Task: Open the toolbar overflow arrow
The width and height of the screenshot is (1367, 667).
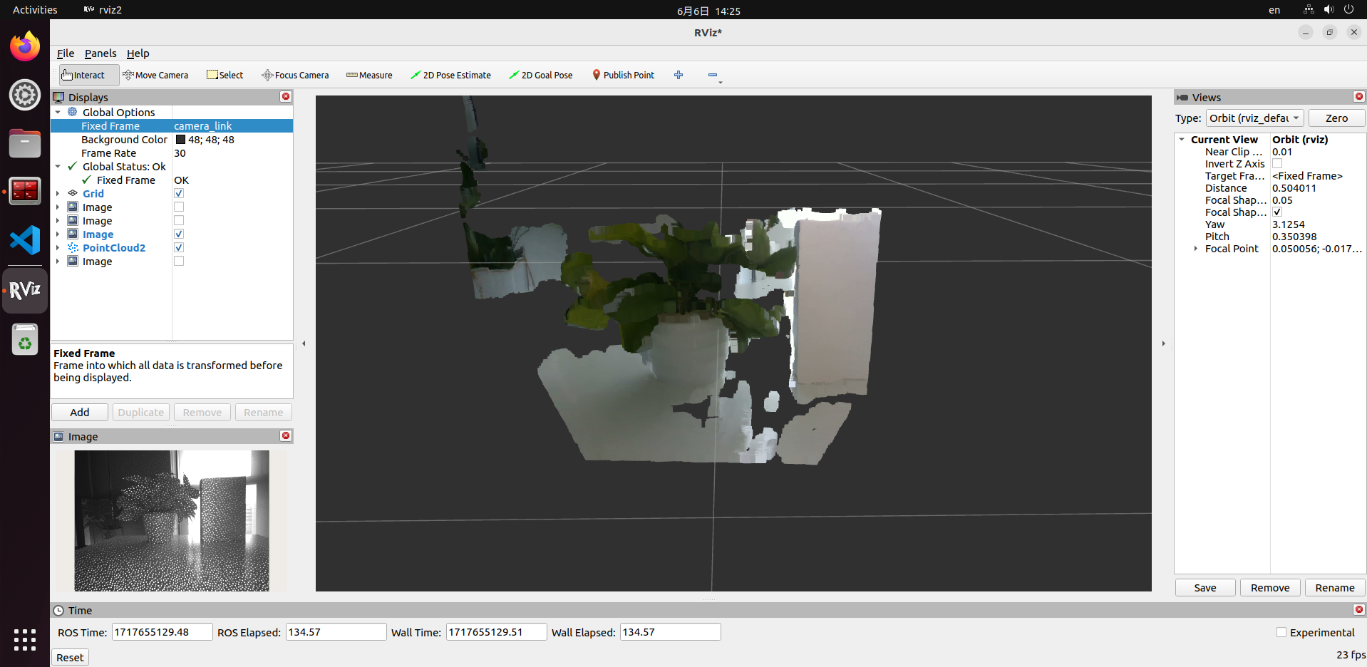Action: [721, 83]
